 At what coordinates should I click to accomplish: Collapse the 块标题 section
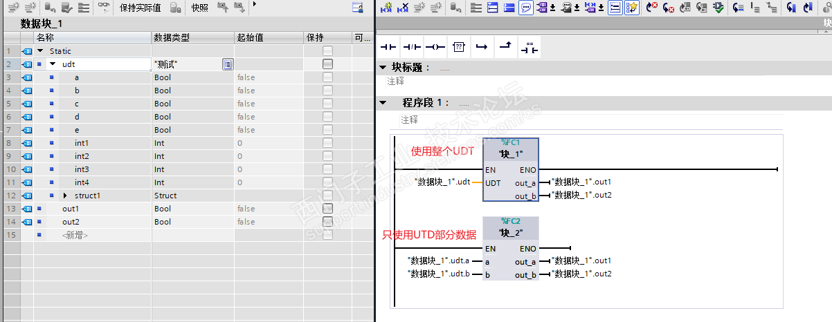point(383,67)
